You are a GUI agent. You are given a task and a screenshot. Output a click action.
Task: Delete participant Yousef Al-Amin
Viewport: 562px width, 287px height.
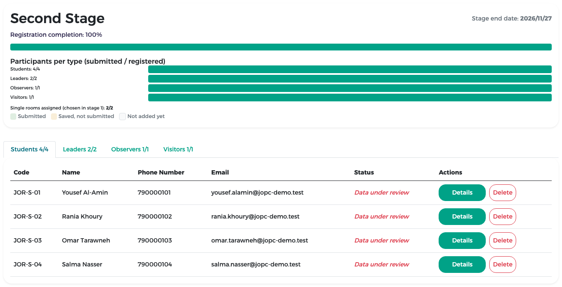click(x=502, y=192)
